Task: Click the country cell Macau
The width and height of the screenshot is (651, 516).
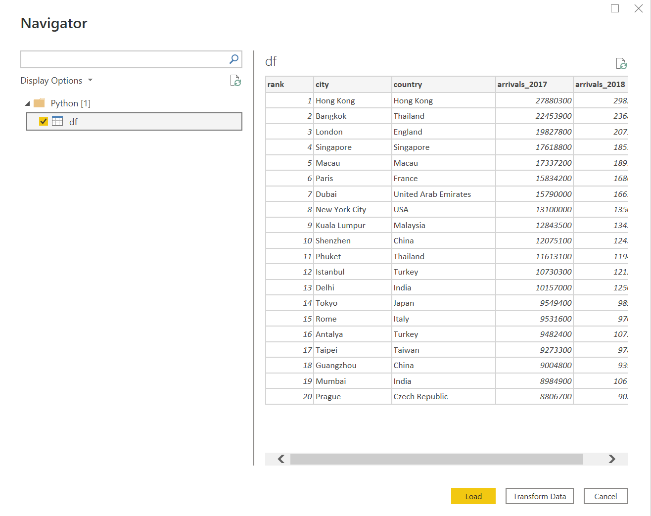Action: click(444, 163)
